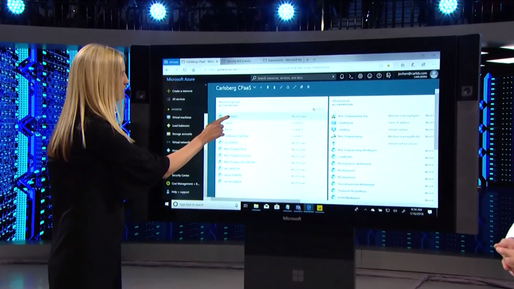Click the feedback smiley icon
The width and height of the screenshot is (514, 289).
[x=370, y=76]
